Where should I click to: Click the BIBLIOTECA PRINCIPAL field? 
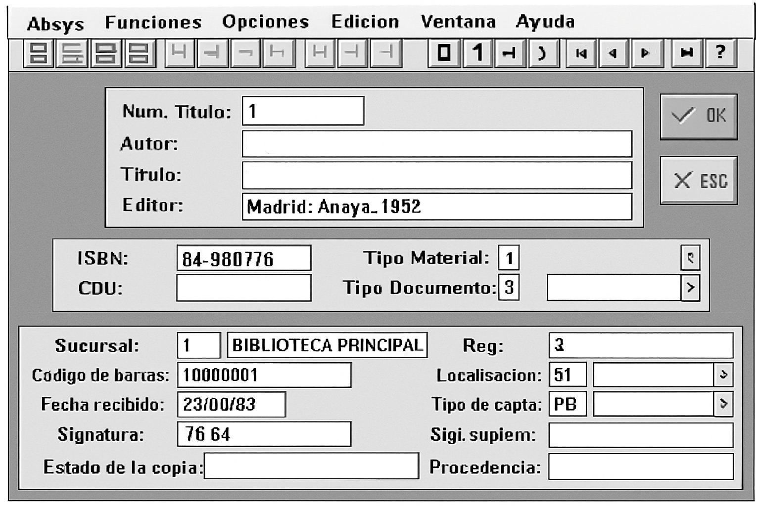[x=327, y=345]
